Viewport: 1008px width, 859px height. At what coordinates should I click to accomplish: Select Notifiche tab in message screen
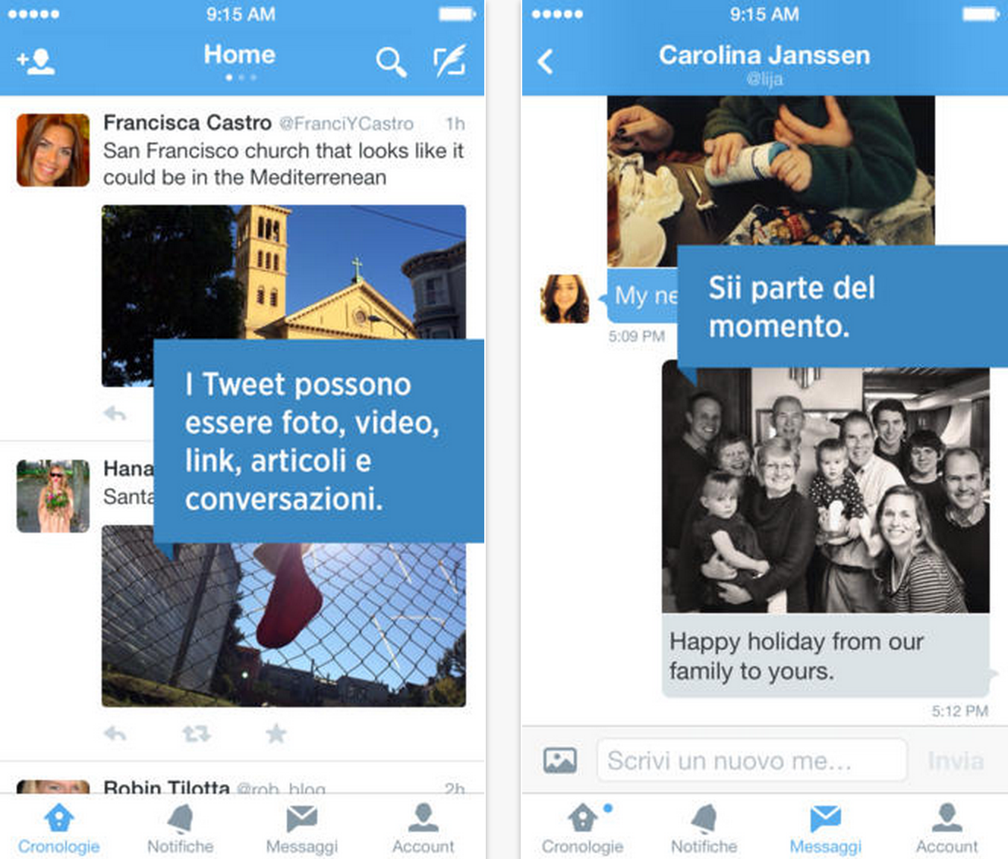click(x=704, y=829)
